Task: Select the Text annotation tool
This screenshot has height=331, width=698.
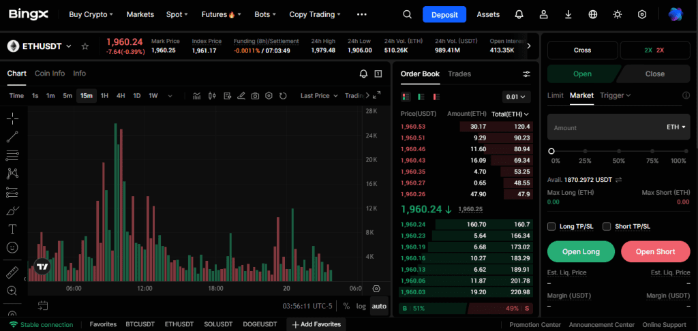Action: click(x=12, y=229)
